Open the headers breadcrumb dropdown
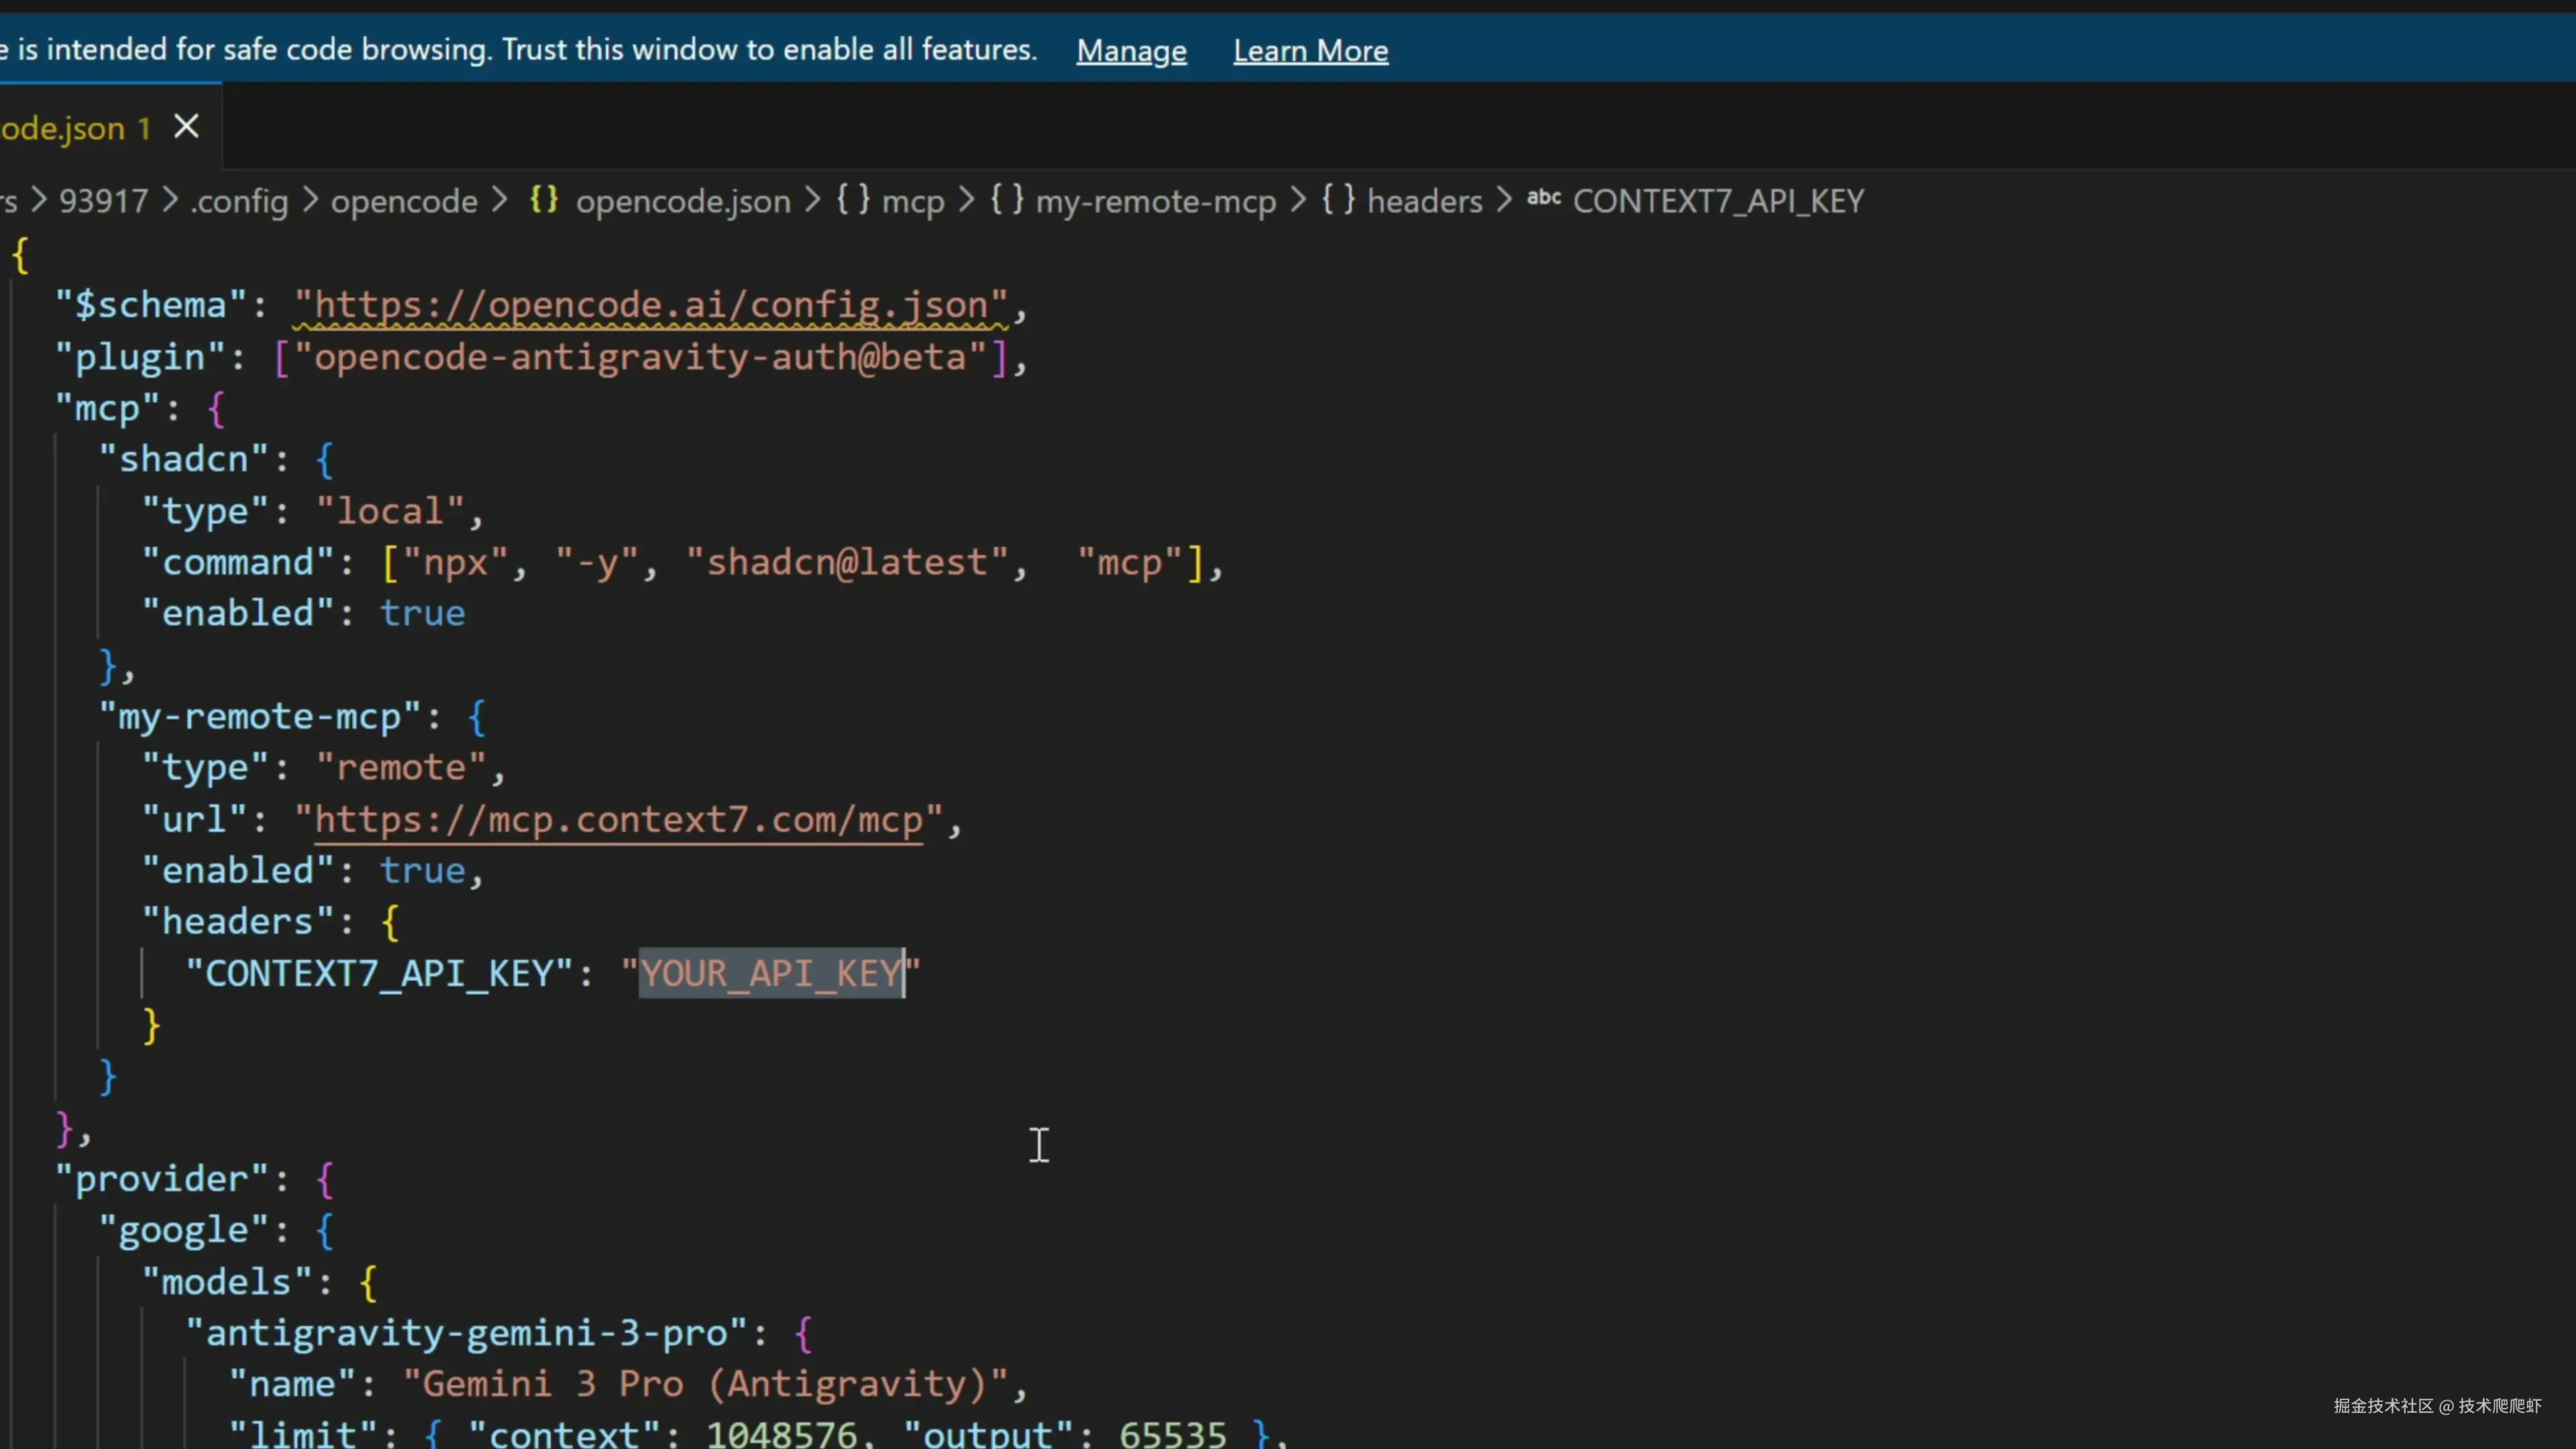 1424,201
